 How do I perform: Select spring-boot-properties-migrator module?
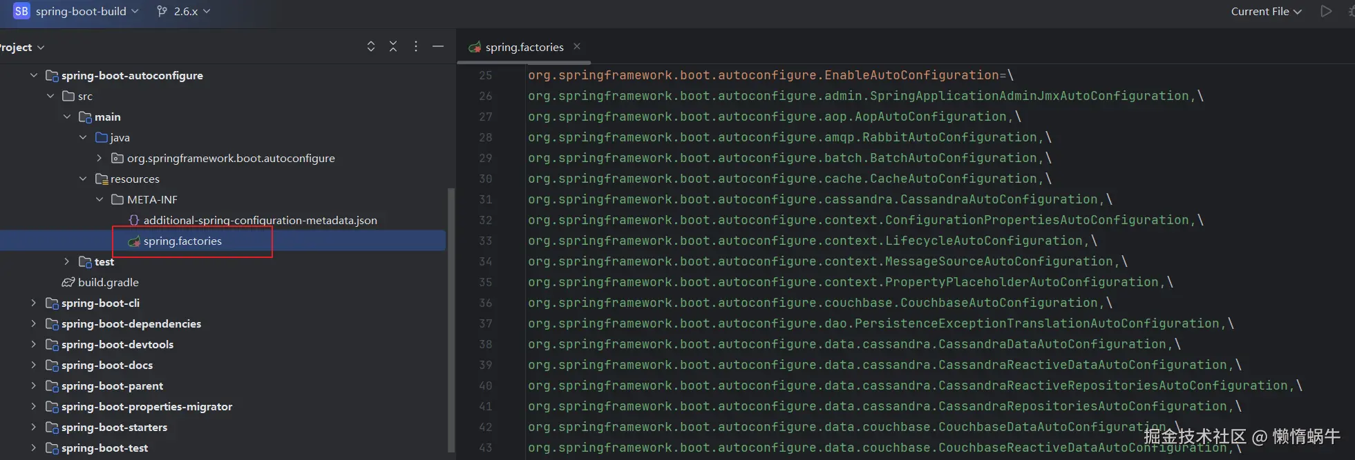point(146,406)
